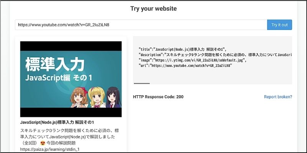
Task: Click the paiza.jp/learning/stdin_1 URL text
Action: point(50,149)
